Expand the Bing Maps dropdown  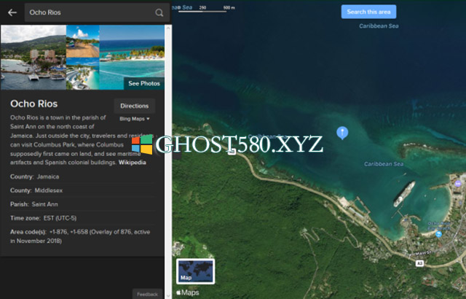[x=134, y=119]
